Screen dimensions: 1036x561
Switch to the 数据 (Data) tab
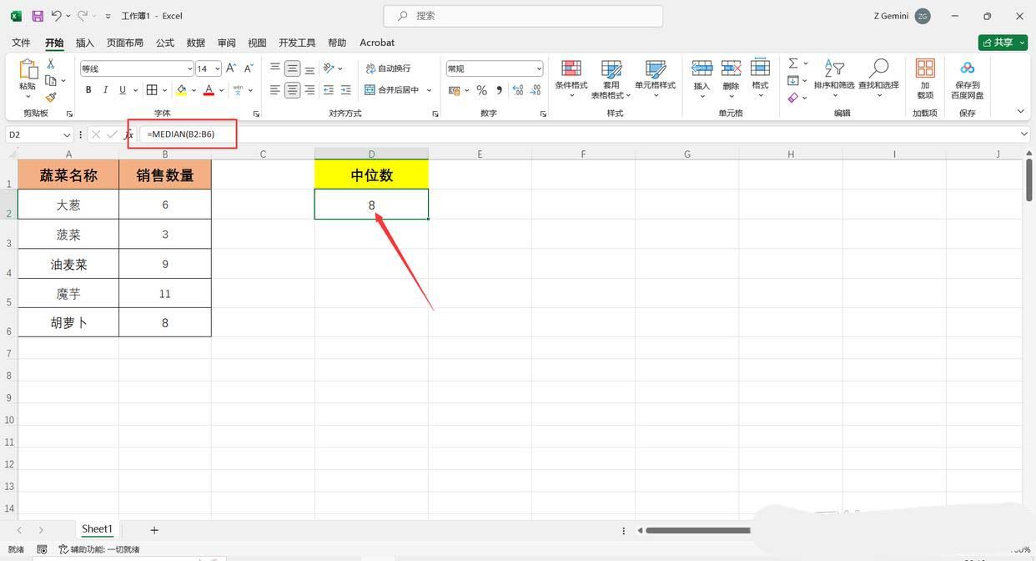coord(196,43)
